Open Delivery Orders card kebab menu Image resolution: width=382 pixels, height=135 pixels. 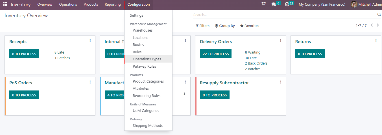[x=281, y=41]
